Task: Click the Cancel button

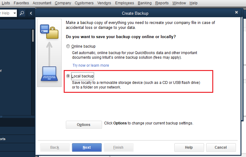Action: (x=221, y=147)
